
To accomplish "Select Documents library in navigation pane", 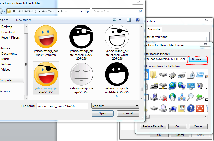I will click(9, 54).
